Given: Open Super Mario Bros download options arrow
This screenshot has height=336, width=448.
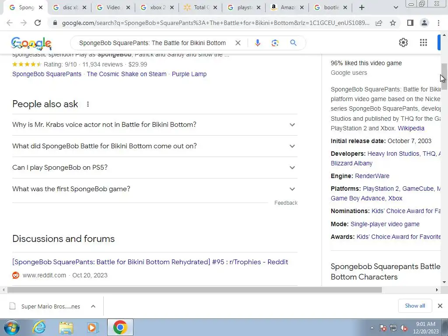Looking at the screenshot, I should pos(93,306).
